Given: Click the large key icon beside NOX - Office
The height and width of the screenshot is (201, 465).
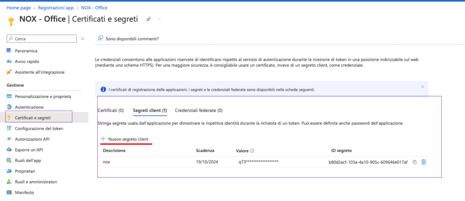Looking at the screenshot, I should coord(11,21).
